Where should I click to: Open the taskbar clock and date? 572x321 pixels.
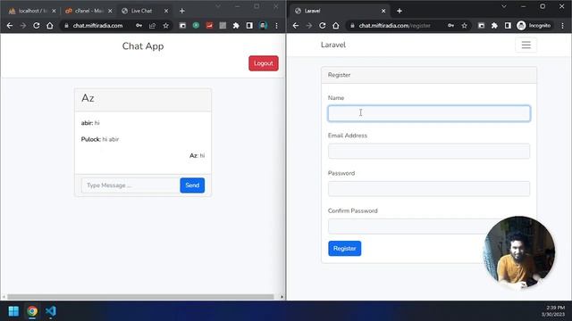[x=553, y=311]
